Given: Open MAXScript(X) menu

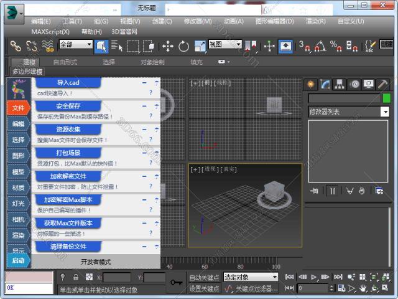Looking at the screenshot, I should point(50,32).
